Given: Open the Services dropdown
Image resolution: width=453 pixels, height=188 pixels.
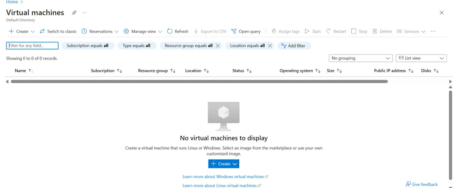Looking at the screenshot, I should pos(411,31).
